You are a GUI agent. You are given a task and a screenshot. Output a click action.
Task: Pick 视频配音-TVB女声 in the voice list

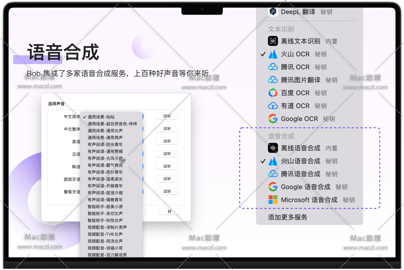point(105,234)
